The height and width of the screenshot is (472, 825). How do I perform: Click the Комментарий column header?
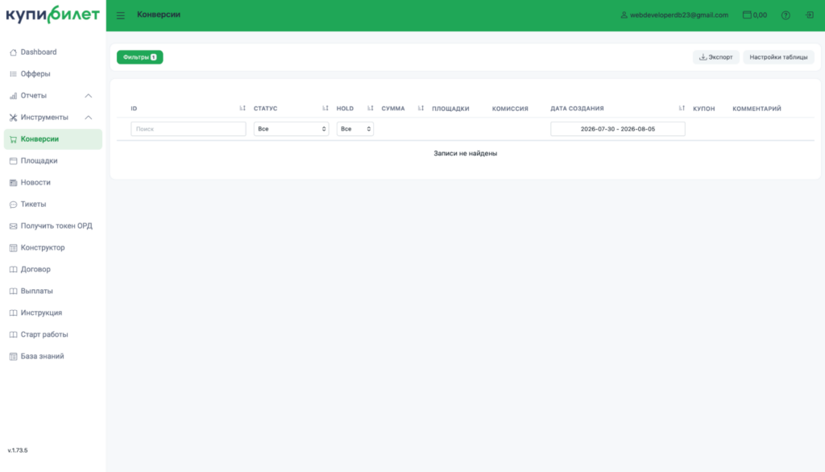point(757,109)
